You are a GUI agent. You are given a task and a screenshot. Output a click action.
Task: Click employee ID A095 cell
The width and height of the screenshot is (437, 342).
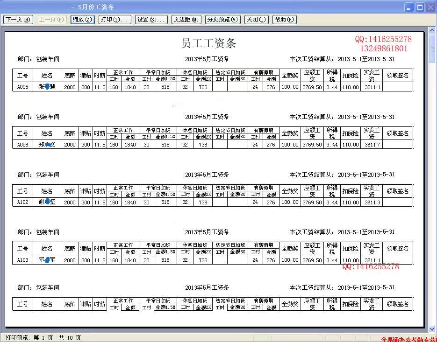coord(23,87)
